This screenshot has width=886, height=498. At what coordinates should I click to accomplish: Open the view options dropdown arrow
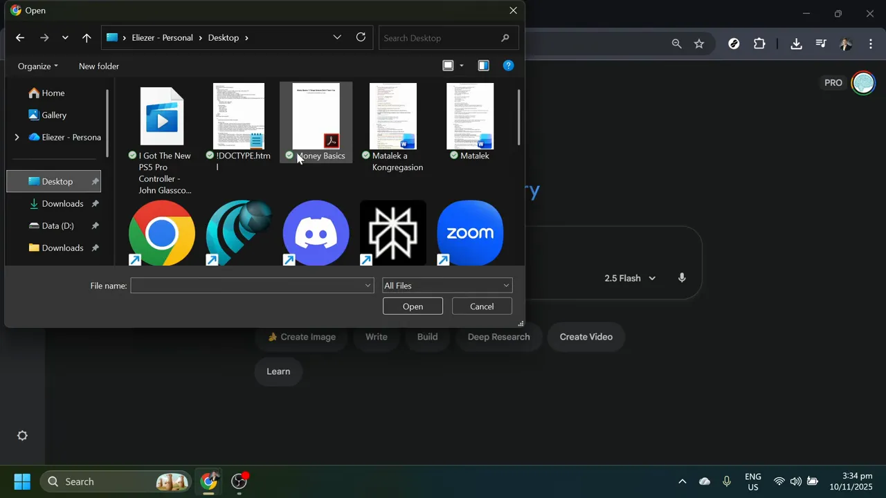coord(462,66)
